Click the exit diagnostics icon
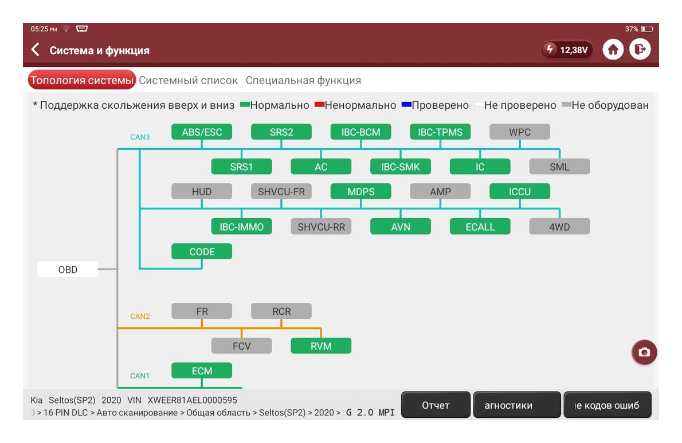Viewport: 682px width, 443px height. pyautogui.click(x=640, y=50)
